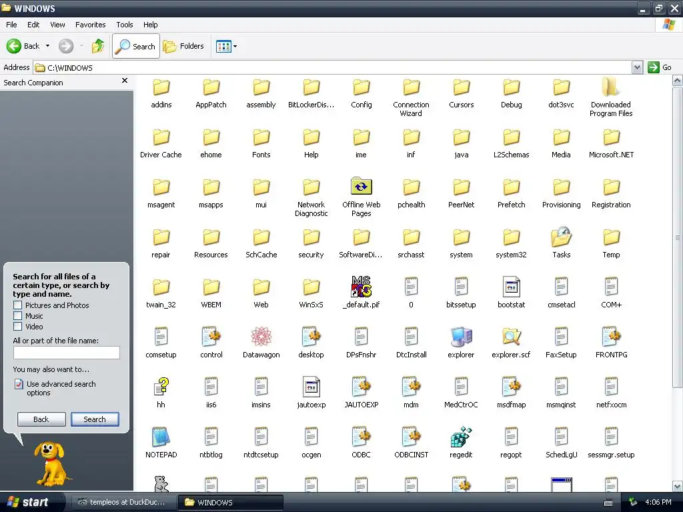Select the bootstat file icon

(511, 287)
